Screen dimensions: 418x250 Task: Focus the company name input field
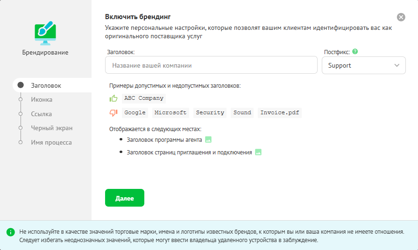point(211,65)
